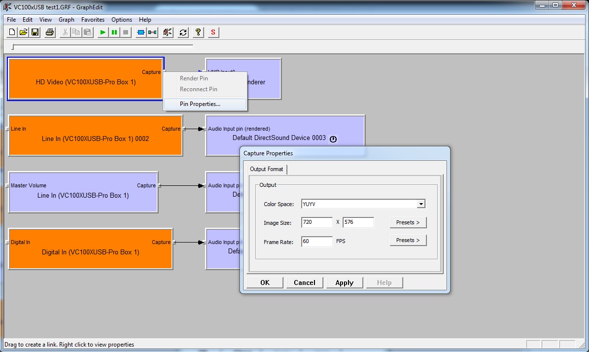Click OK in Capture Properties dialog
The height and width of the screenshot is (352, 589).
[265, 282]
